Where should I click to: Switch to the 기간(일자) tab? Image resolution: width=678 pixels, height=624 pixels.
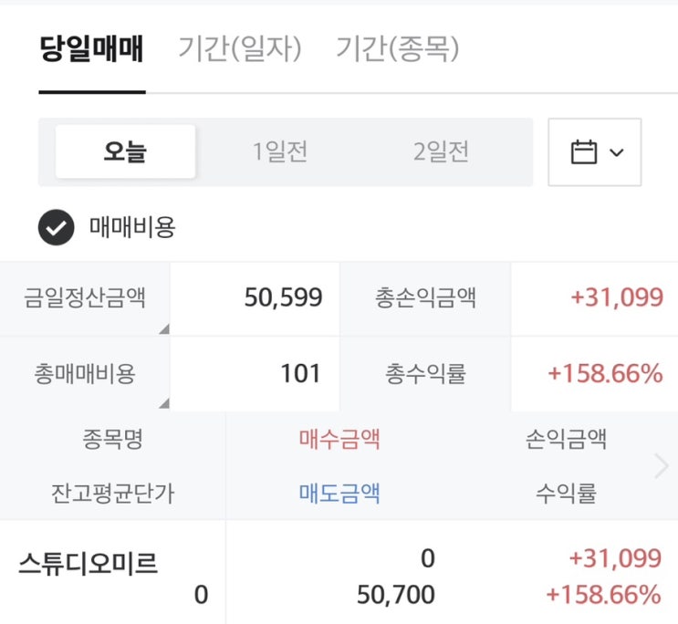[239, 49]
